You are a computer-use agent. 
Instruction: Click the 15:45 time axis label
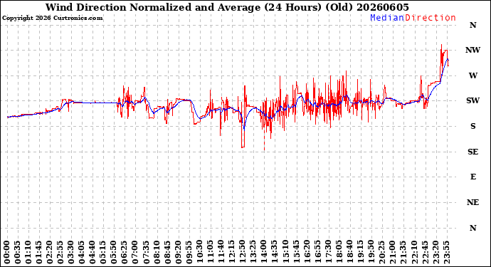pos(296,252)
